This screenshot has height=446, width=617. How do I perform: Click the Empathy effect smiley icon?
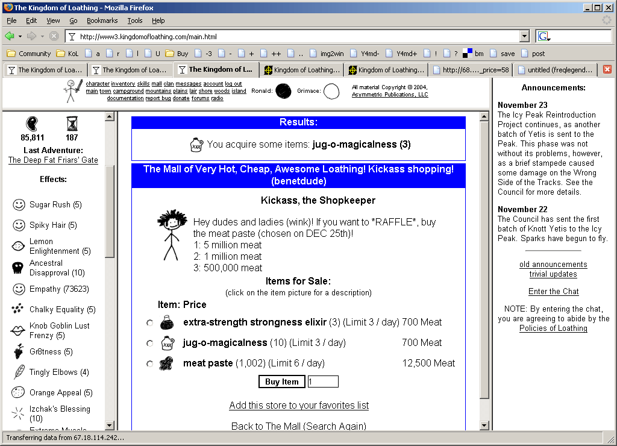coord(19,289)
